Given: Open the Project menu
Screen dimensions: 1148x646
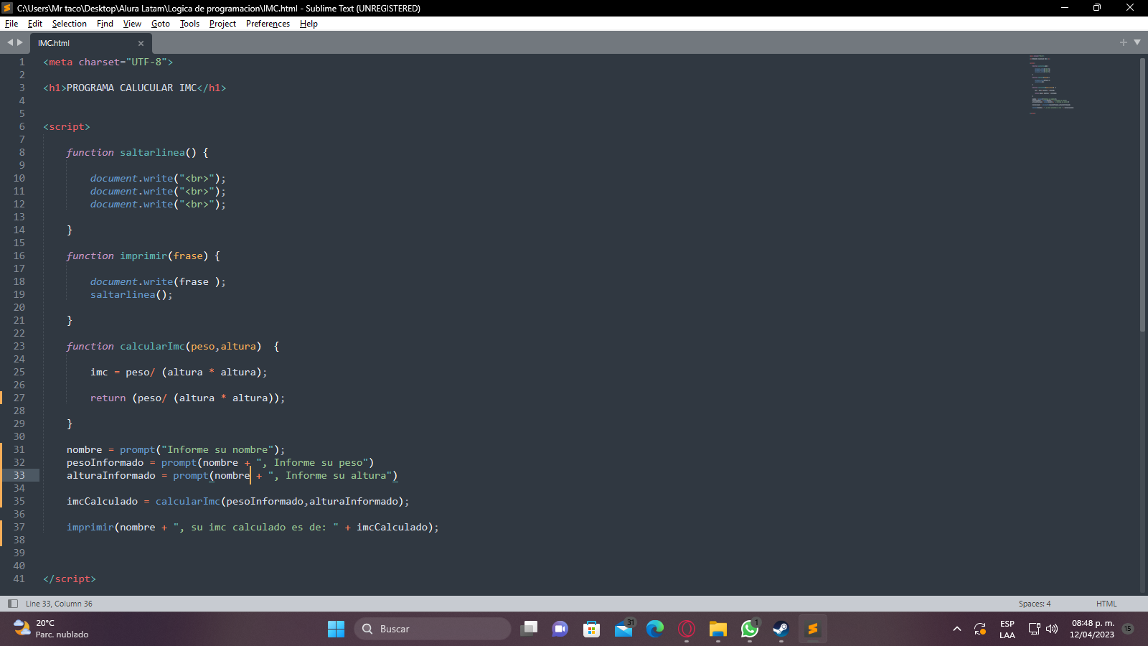Looking at the screenshot, I should click(222, 24).
